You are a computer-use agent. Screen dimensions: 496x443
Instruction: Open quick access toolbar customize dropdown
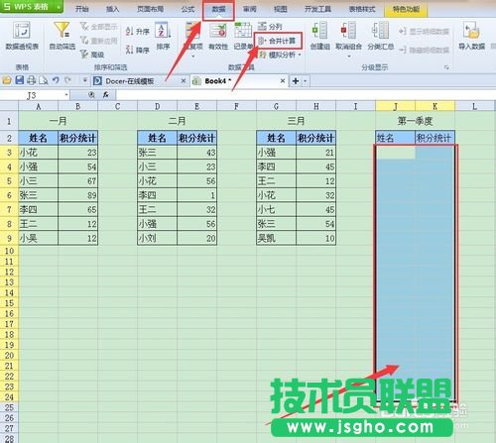tap(85, 80)
